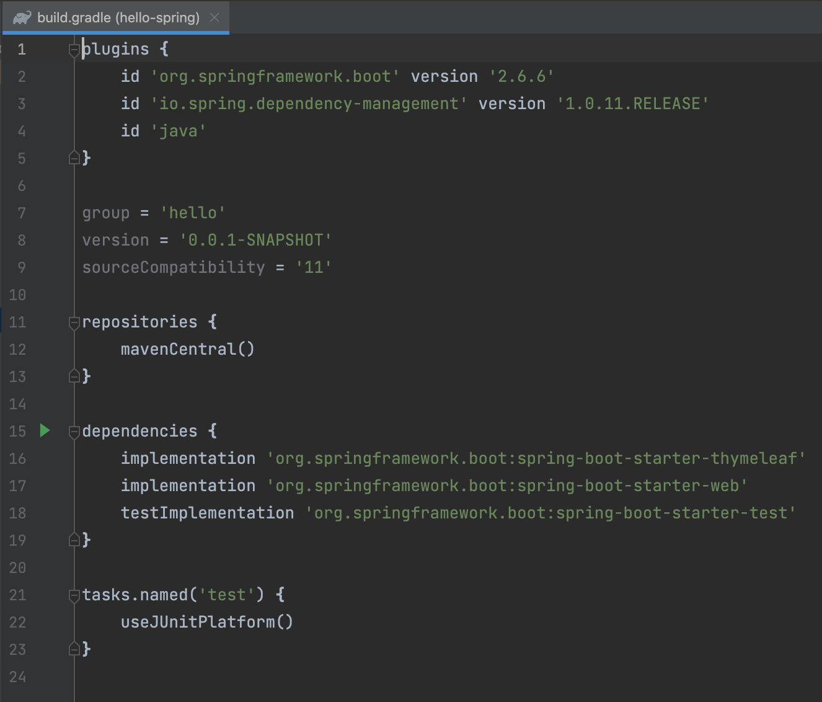Run dependencies block via green gutter arrow
Screen dimensions: 822x702
(x=45, y=430)
